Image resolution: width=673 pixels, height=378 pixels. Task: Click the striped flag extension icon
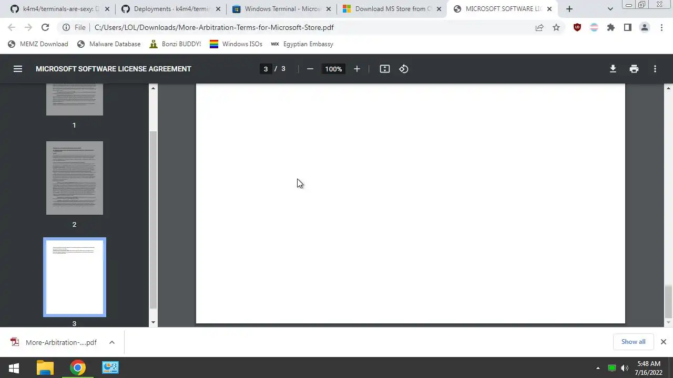pyautogui.click(x=594, y=27)
